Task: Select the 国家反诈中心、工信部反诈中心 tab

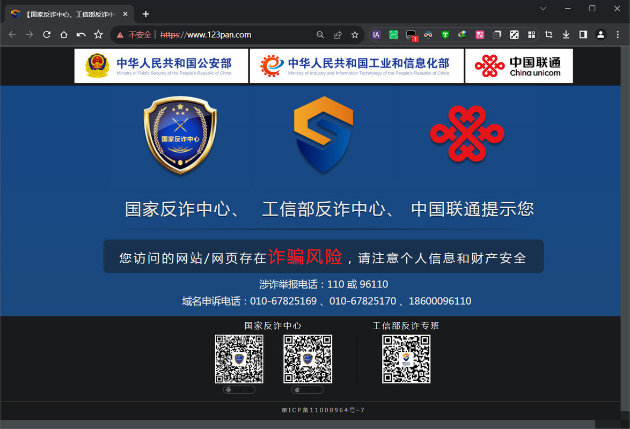Action: pyautogui.click(x=70, y=14)
